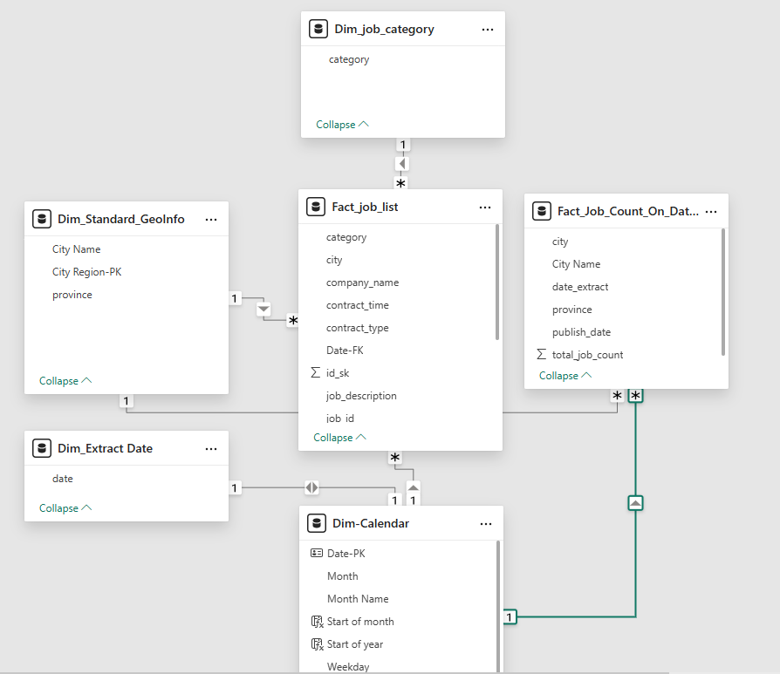
Task: Open more options for Dim-Calendar table
Action: click(486, 523)
